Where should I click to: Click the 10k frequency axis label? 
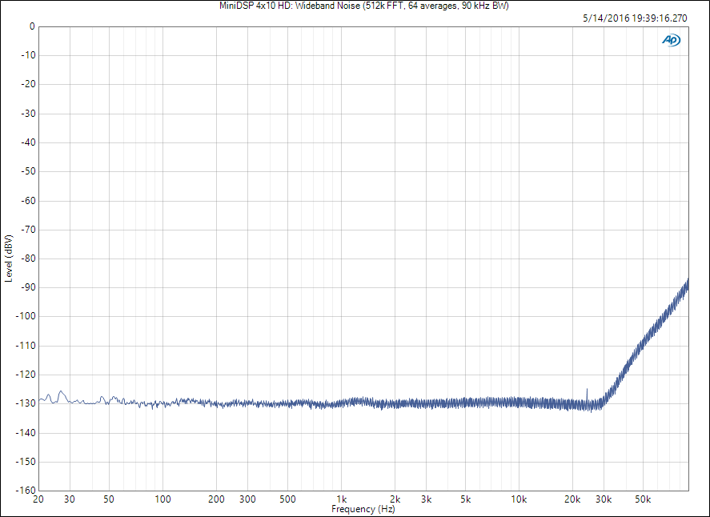[x=519, y=499]
